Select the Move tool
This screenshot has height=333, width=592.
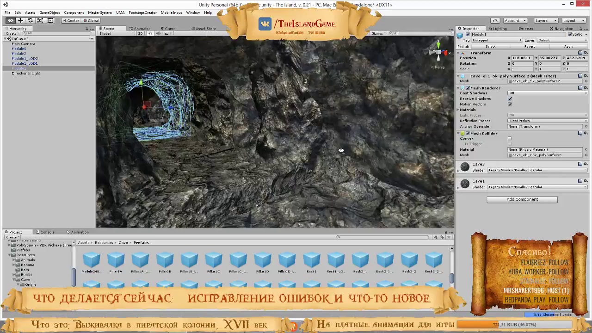click(20, 20)
